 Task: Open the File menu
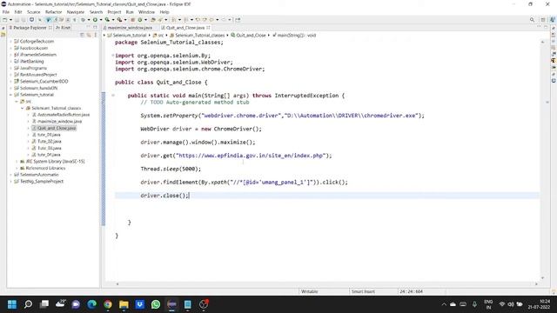(6, 12)
